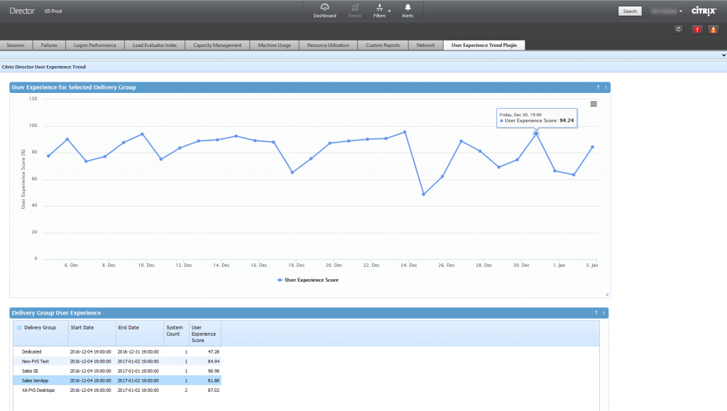Switch to Custom Reports tab
Image resolution: width=727 pixels, height=411 pixels.
pos(383,45)
